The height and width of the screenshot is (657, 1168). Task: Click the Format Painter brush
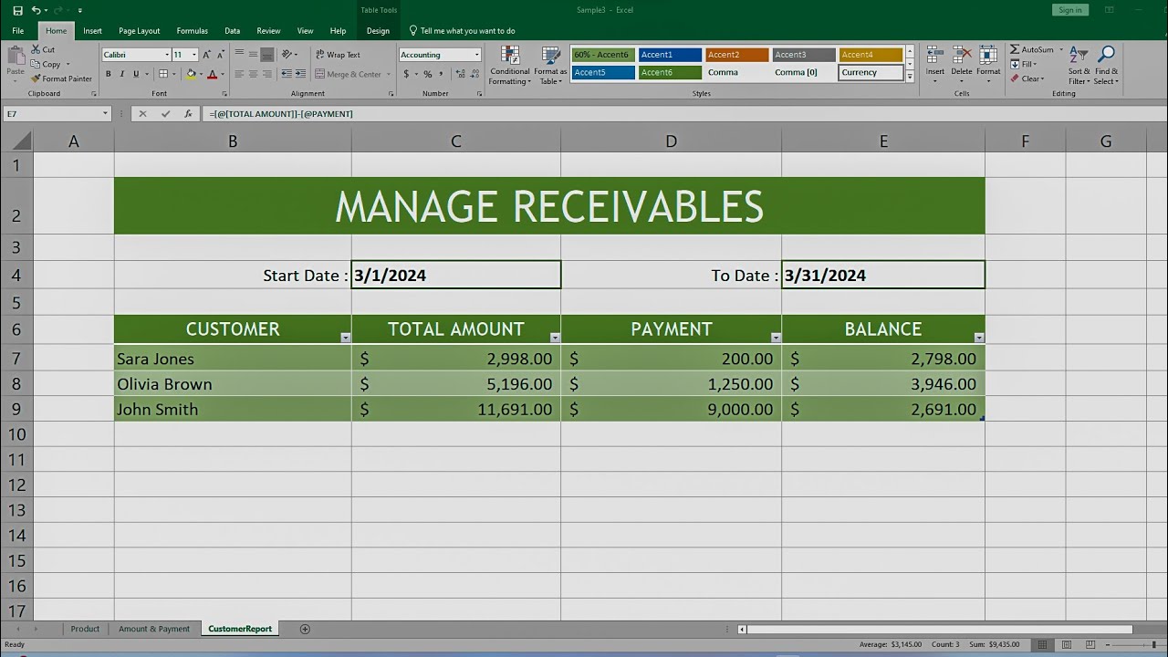36,78
